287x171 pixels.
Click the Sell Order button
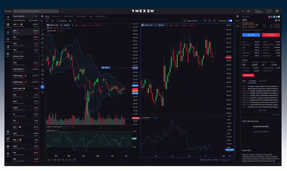271,35
